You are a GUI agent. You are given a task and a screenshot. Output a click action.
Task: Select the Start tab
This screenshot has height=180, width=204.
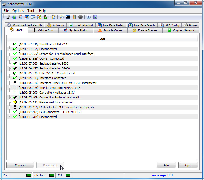coord(16,30)
